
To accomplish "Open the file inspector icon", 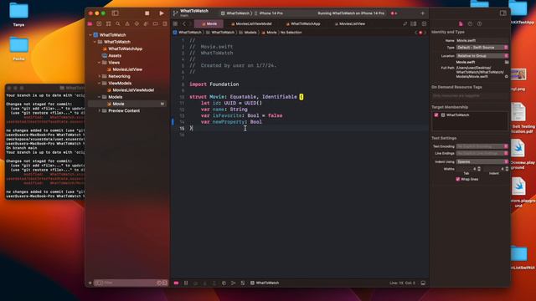I will 461,24.
